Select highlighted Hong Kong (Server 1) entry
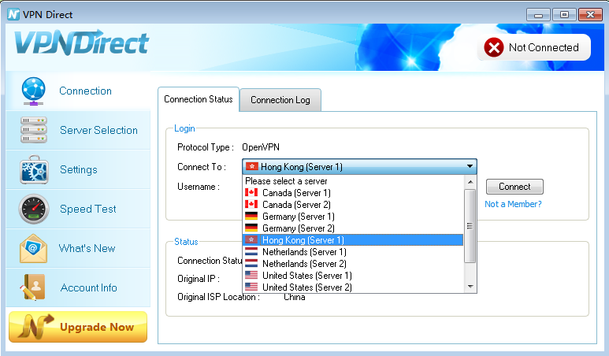This screenshot has width=609, height=356. coord(353,240)
